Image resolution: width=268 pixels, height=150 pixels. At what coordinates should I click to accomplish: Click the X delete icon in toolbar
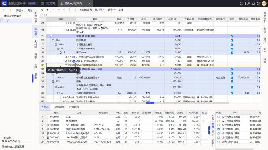click(x=53, y=10)
